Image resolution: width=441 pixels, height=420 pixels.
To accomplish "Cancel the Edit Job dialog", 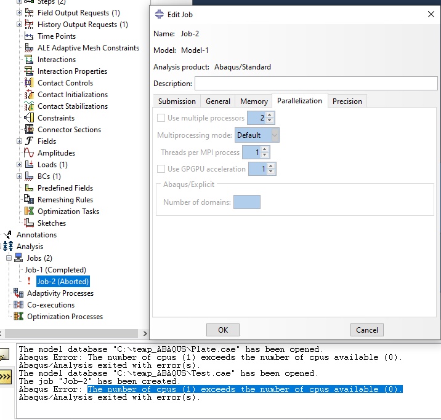I will pos(367,330).
